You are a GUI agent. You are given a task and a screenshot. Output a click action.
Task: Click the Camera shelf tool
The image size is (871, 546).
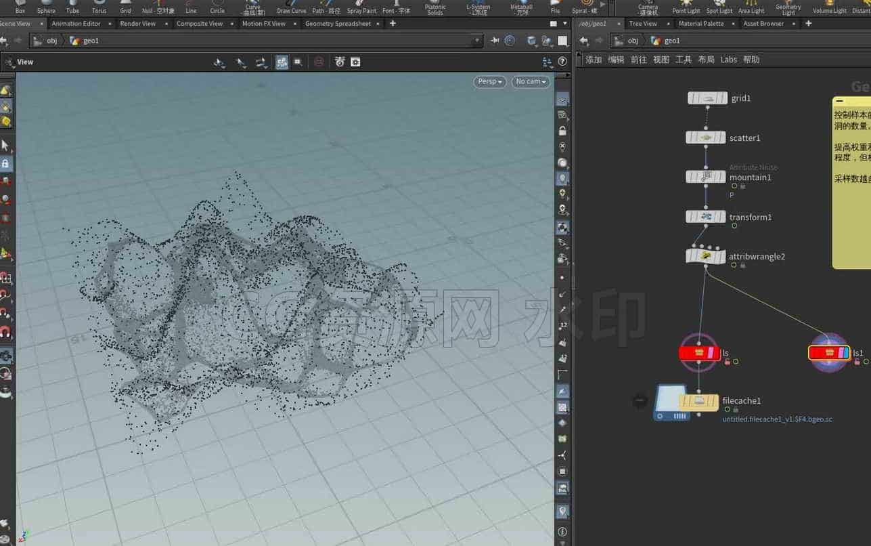pos(648,7)
